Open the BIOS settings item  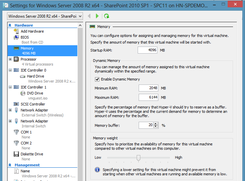tap(25, 37)
